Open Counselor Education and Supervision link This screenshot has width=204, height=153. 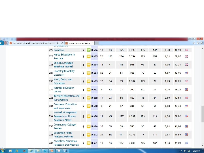click(65, 106)
